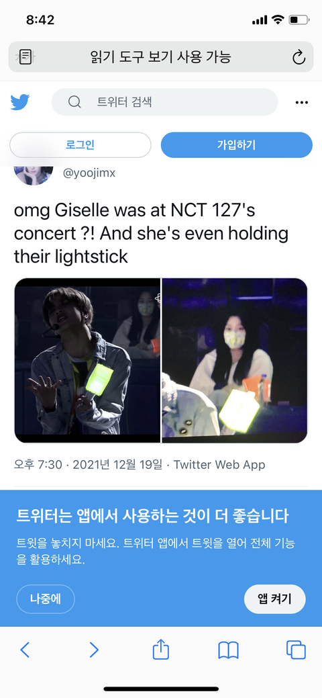Tap the Twitter bird logo
Image resolution: width=322 pixels, height=698 pixels.
20,102
